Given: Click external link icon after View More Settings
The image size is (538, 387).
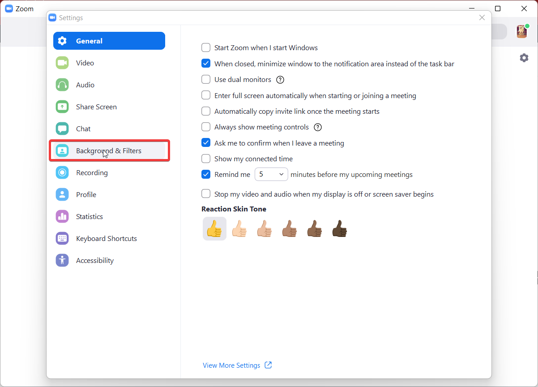Looking at the screenshot, I should [268, 365].
